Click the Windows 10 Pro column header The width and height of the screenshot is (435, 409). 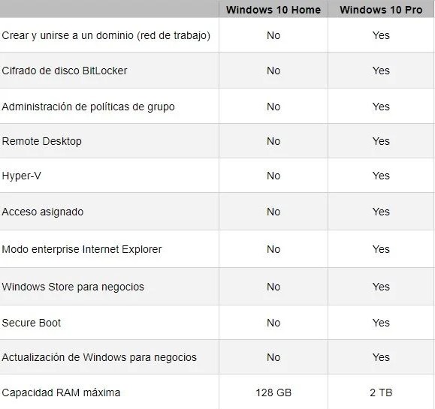click(381, 10)
